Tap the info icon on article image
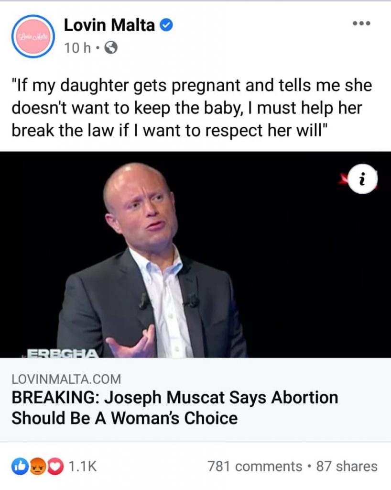This screenshot has height=490, width=391. tap(362, 179)
